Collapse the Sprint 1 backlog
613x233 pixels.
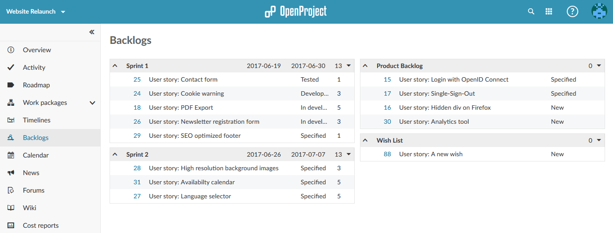point(115,66)
